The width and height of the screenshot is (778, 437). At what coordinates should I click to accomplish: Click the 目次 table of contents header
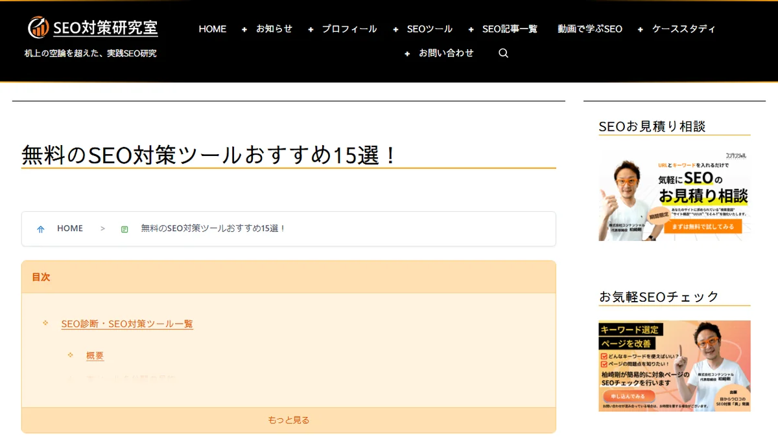coord(289,277)
